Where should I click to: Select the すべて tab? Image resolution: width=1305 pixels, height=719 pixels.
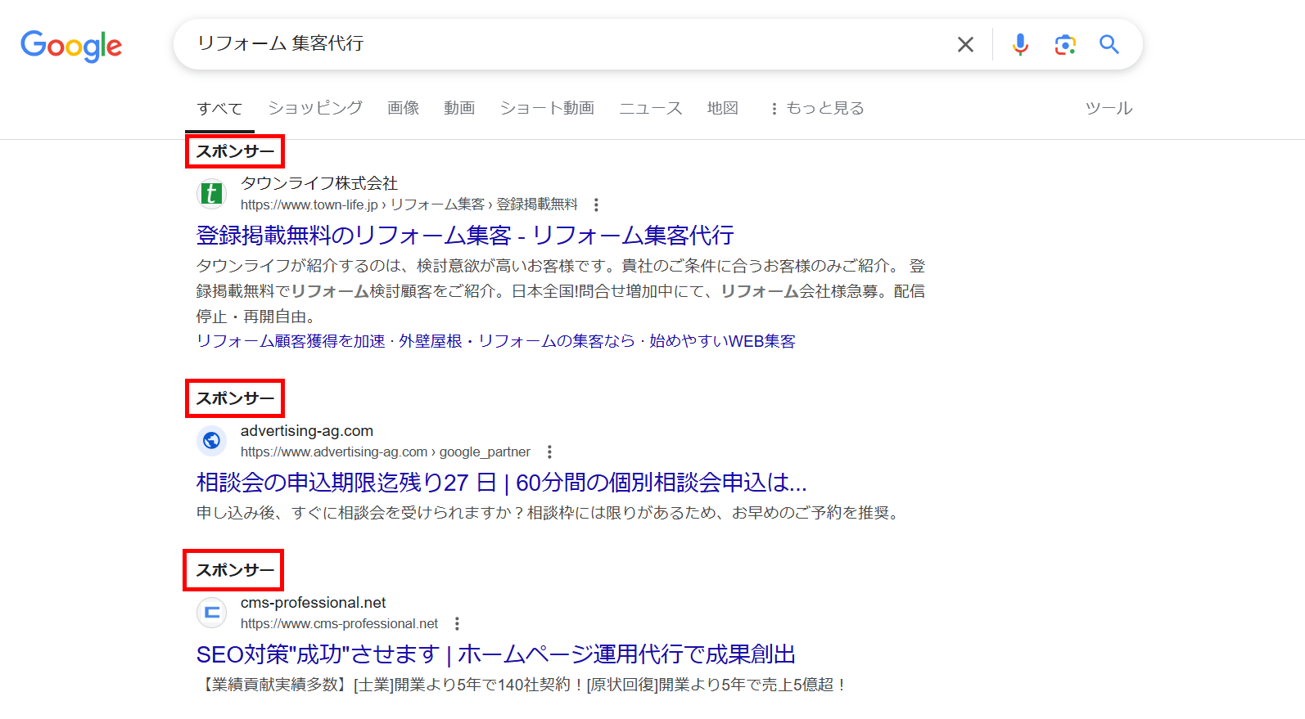tap(219, 109)
